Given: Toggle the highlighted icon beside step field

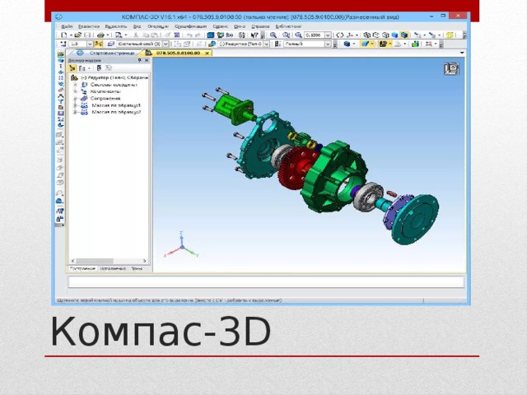Looking at the screenshot, I should 99,44.
